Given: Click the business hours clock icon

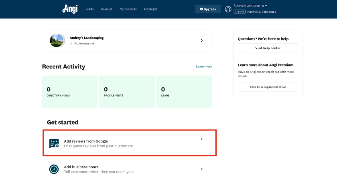Looking at the screenshot, I should pyautogui.click(x=54, y=169).
